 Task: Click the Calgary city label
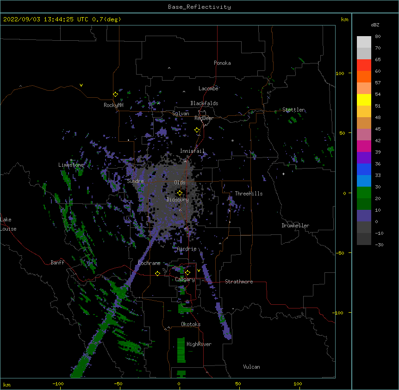click(x=185, y=279)
